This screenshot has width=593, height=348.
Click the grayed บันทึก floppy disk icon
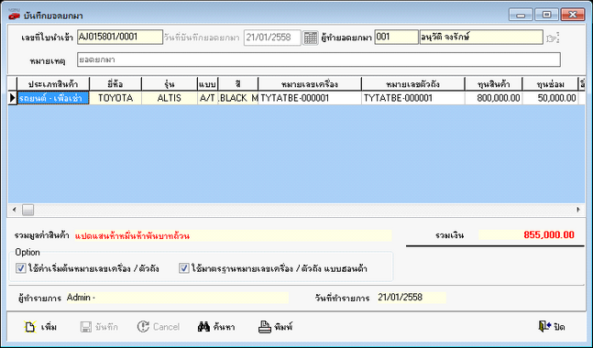(x=86, y=327)
